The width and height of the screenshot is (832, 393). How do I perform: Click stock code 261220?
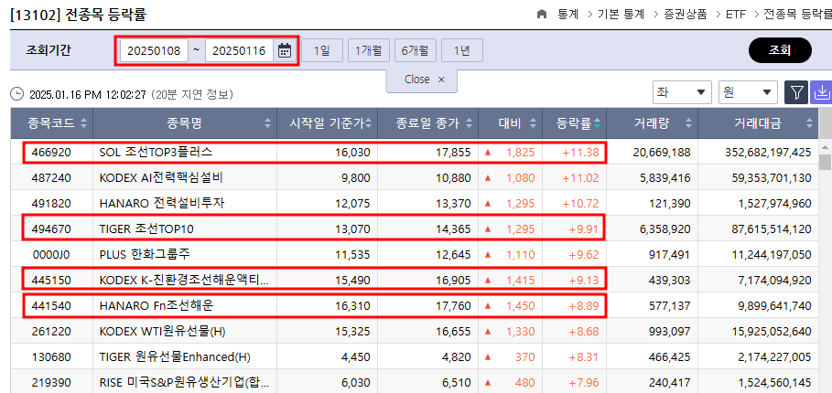click(51, 332)
